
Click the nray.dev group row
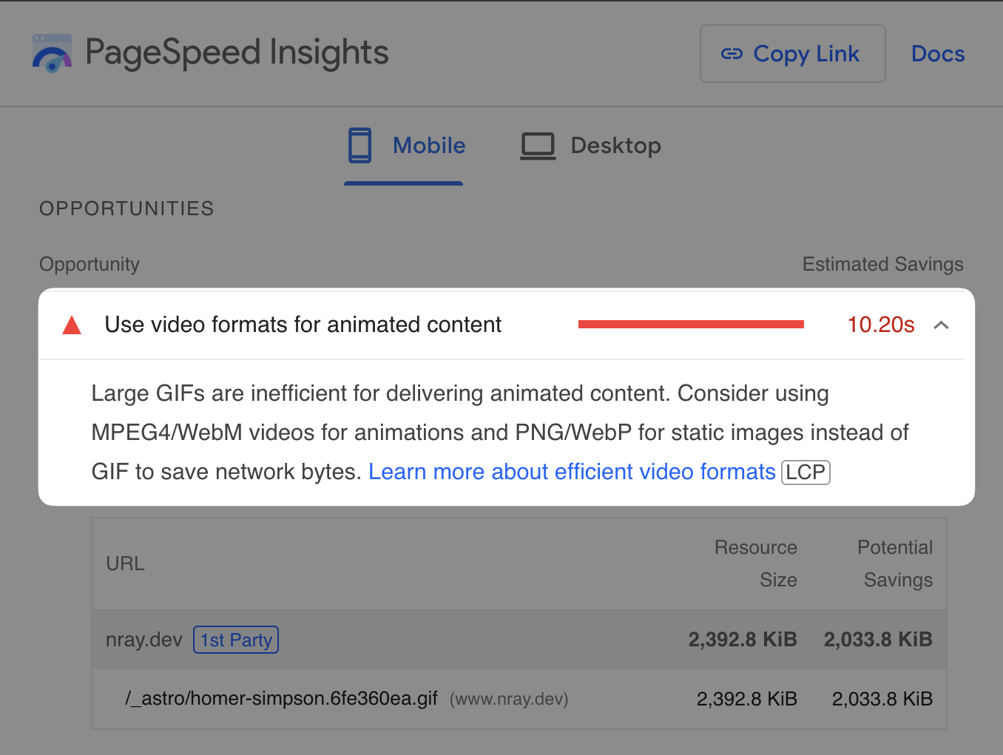tap(519, 640)
